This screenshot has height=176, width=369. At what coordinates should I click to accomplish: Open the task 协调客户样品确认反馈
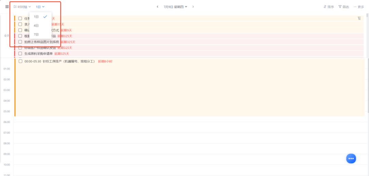(40, 48)
